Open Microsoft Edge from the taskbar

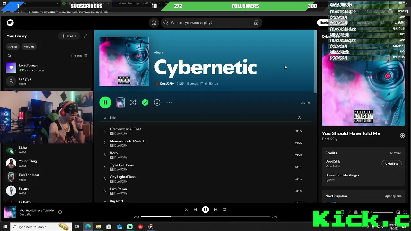tap(88, 227)
